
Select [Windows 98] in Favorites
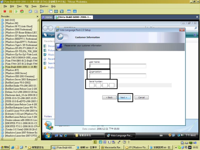click(x=11, y=23)
